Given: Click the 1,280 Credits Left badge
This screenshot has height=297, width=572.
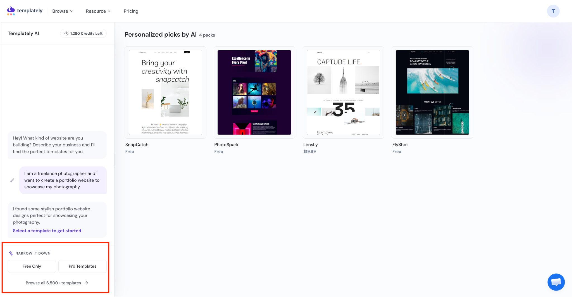Looking at the screenshot, I should click(x=84, y=34).
